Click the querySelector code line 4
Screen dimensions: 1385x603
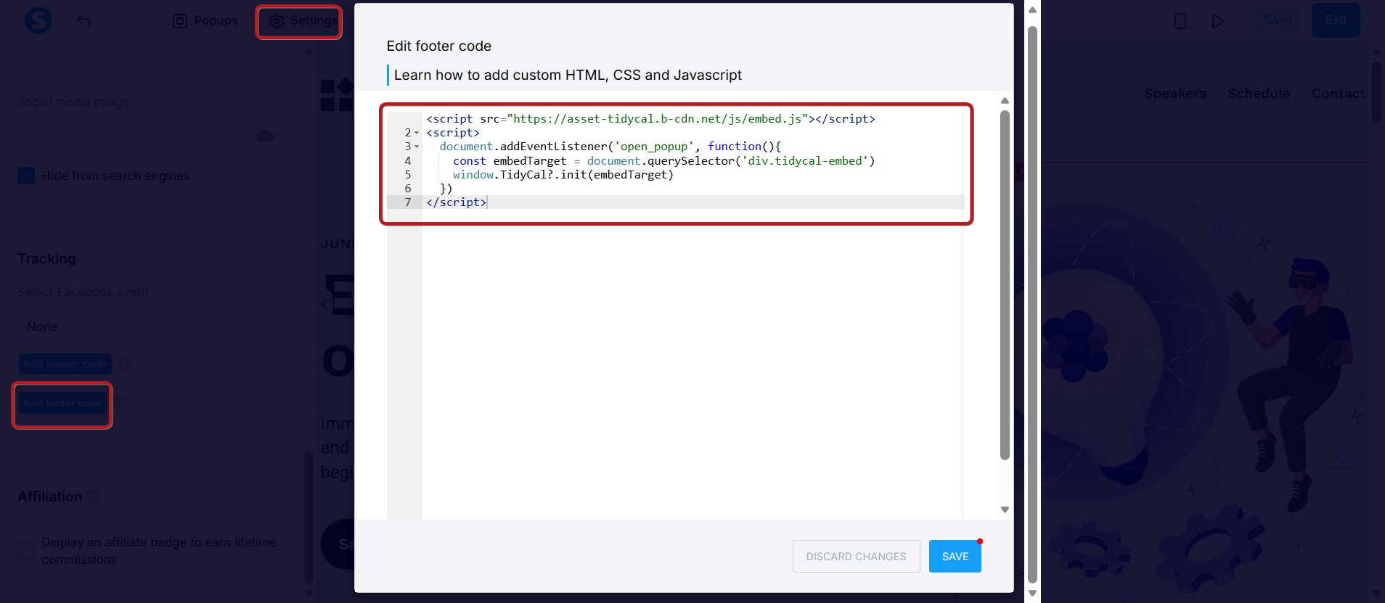click(x=663, y=161)
